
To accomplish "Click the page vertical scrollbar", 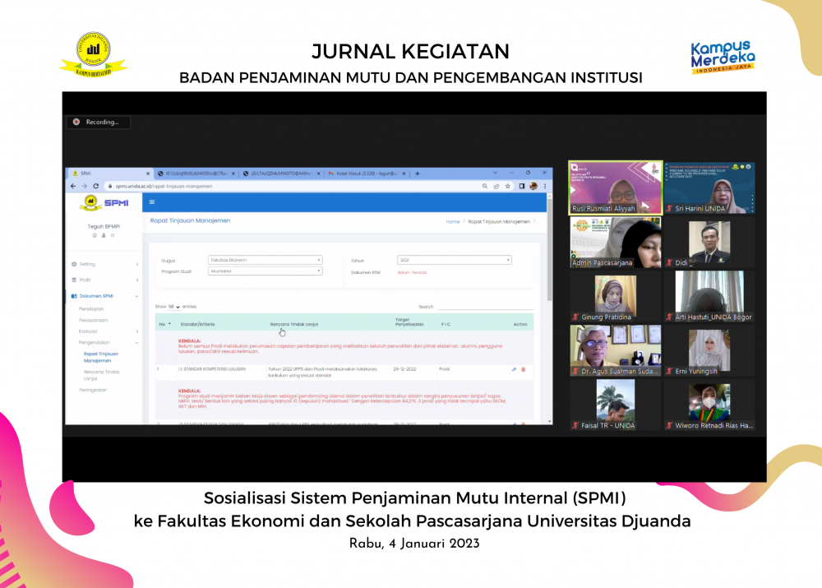I will [549, 249].
